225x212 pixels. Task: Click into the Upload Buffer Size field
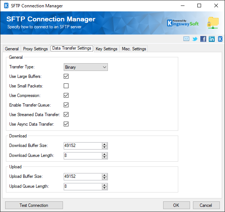point(82,176)
